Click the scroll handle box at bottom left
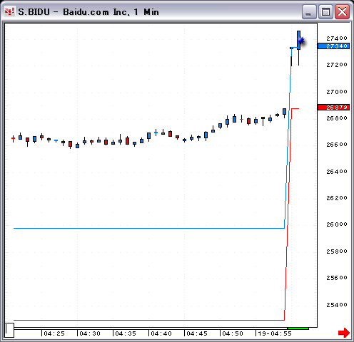Viewport: 354px width, 342px height. click(x=9, y=330)
